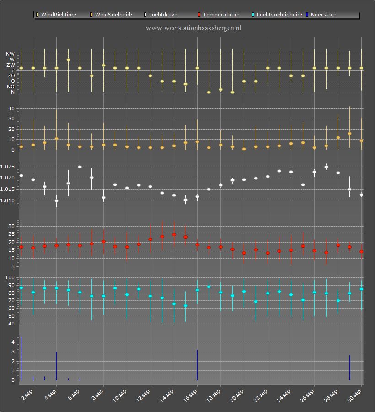Click the precipitation bar on 16 sep
This screenshot has height=412, width=375.
tap(197, 365)
